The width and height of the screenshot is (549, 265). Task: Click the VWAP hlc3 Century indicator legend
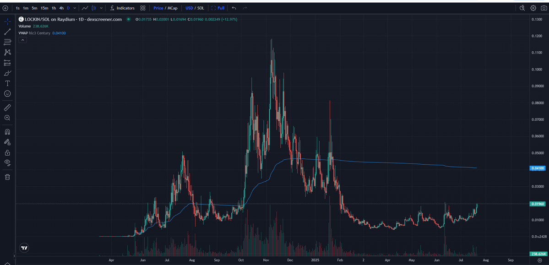pyautogui.click(x=34, y=33)
